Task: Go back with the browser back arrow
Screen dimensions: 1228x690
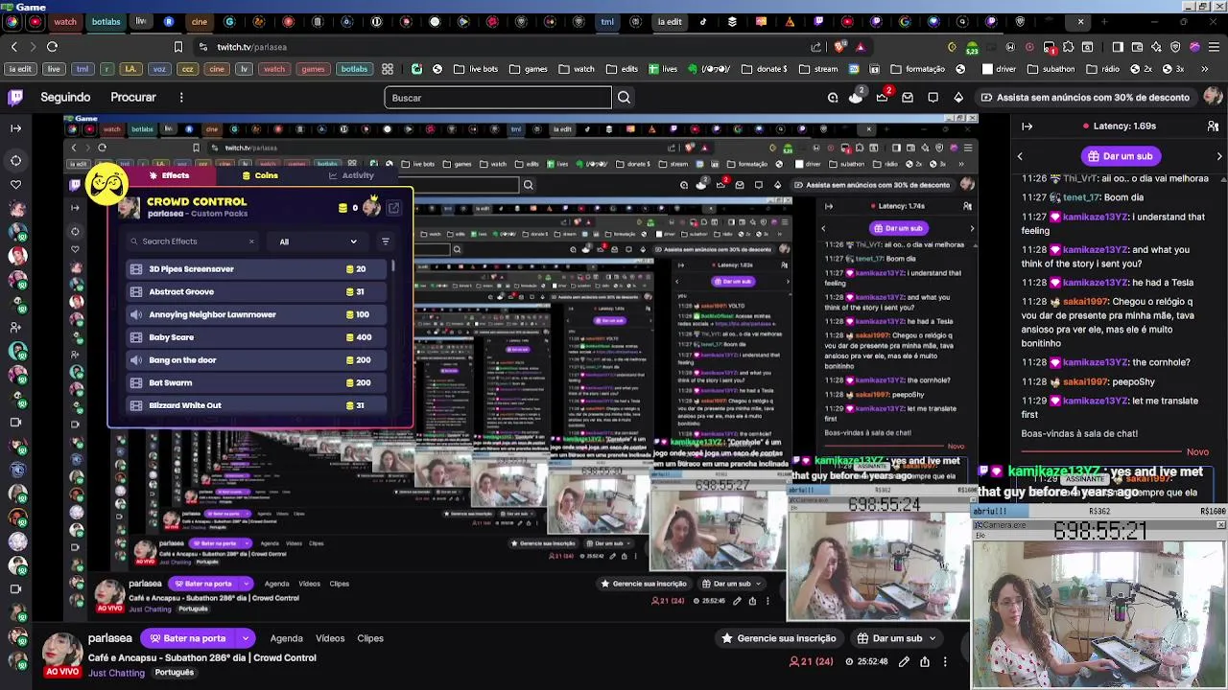Action: (x=13, y=46)
